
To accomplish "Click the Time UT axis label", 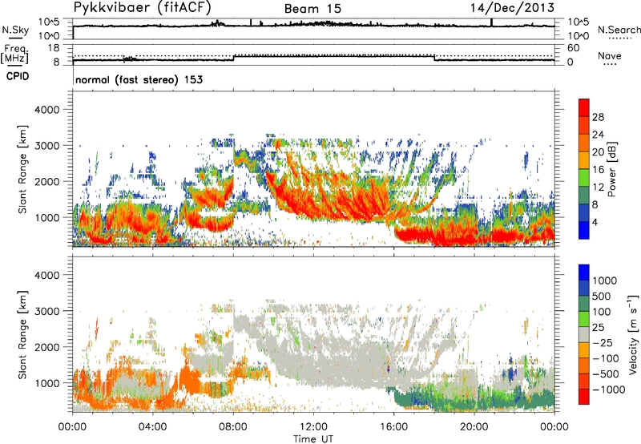I will pos(313,439).
